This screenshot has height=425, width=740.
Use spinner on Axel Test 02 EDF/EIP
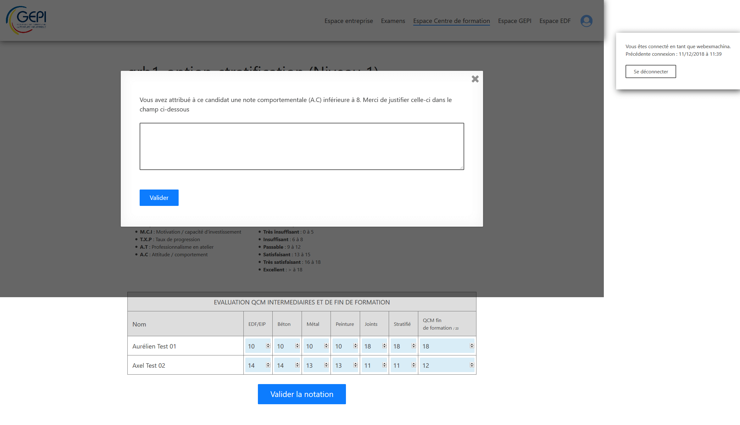coord(268,365)
